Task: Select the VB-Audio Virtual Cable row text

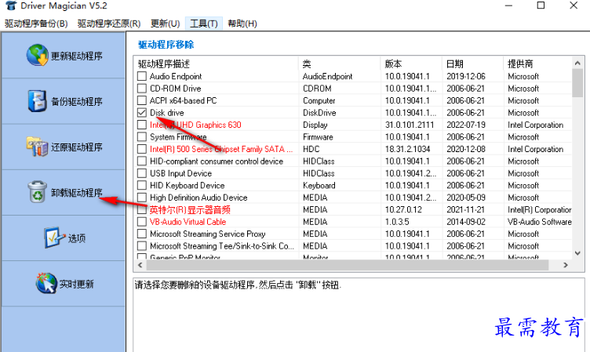Action: [188, 222]
